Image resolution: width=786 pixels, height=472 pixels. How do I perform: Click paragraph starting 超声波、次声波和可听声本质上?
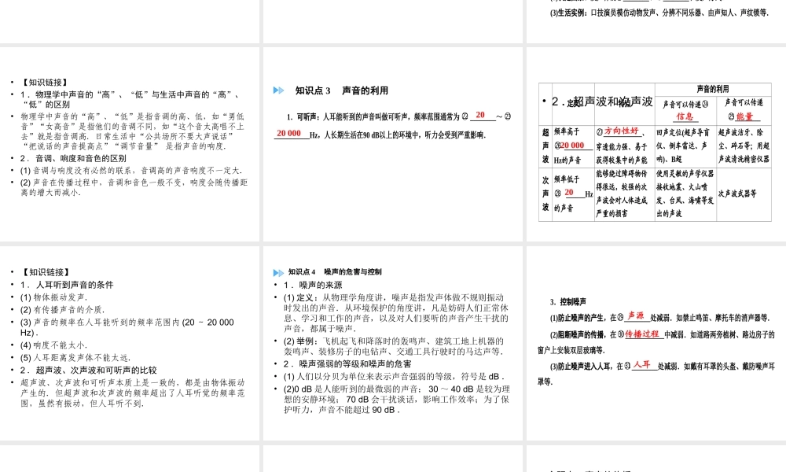[x=133, y=393]
